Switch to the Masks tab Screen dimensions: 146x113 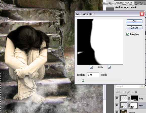tap(139, 3)
